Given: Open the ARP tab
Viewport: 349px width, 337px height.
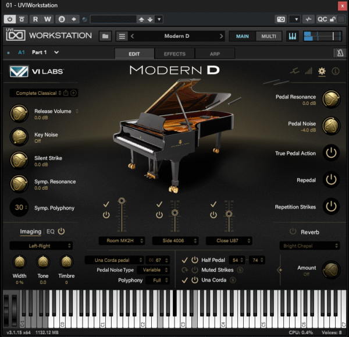Looking at the screenshot, I should click(x=215, y=54).
